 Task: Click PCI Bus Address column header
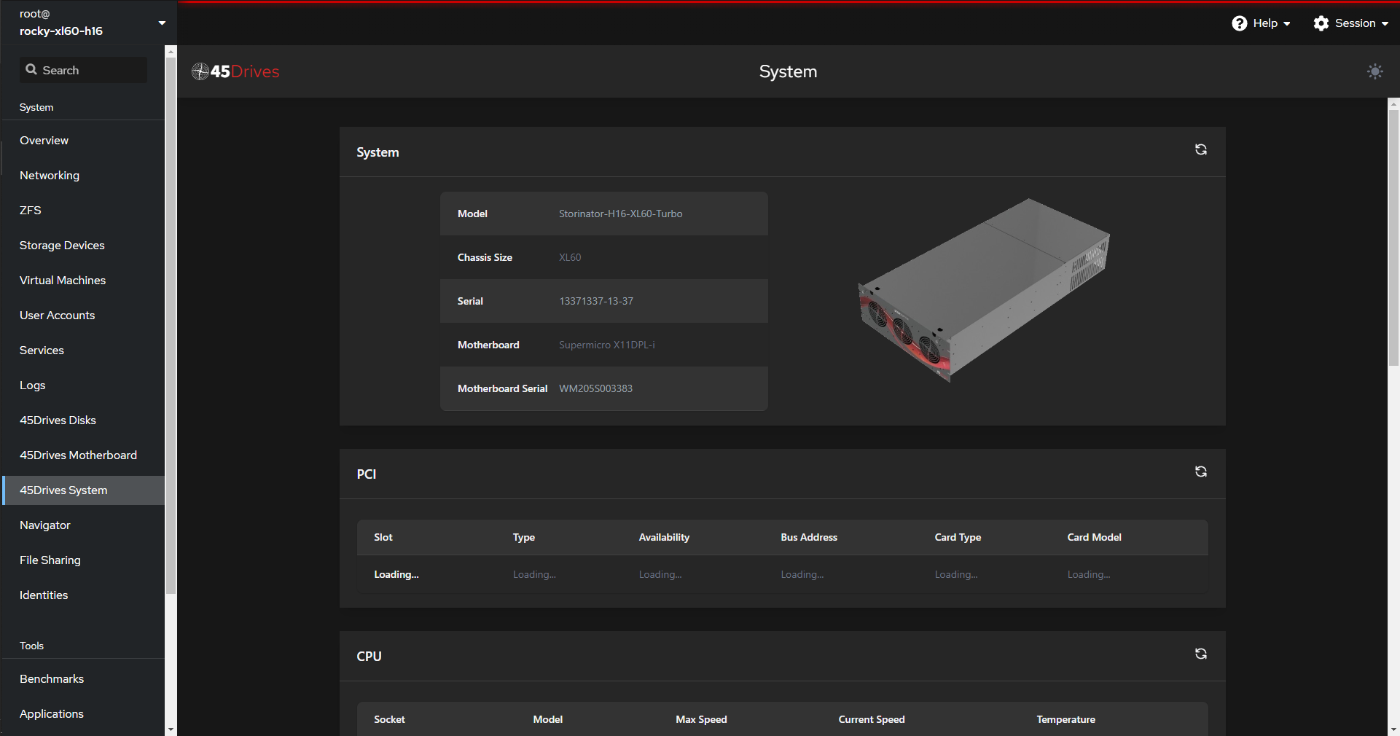tap(809, 537)
